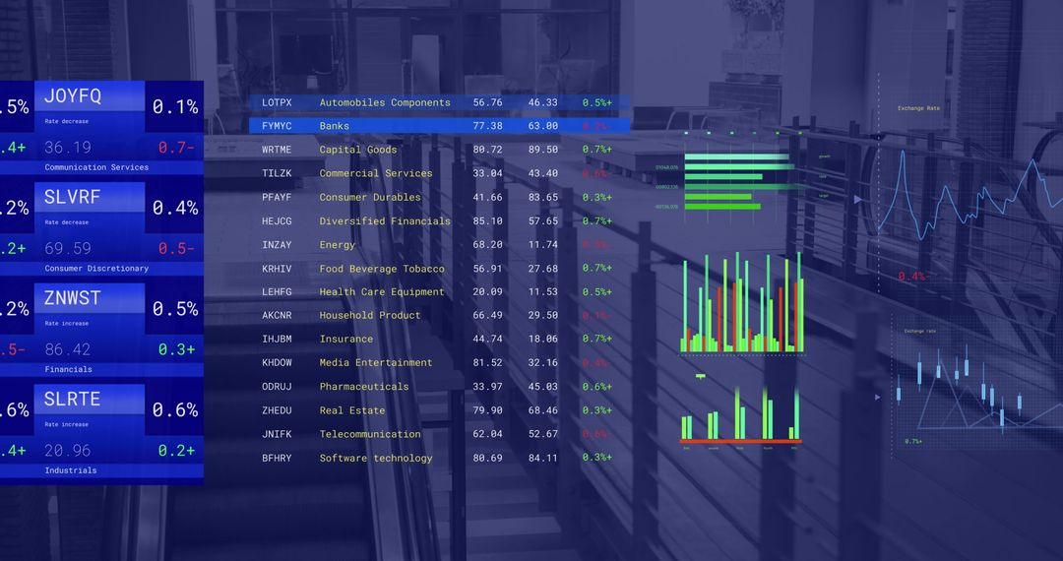1063x561 pixels.
Task: Click the 86.42 price under ZNWST
Action: [68, 349]
